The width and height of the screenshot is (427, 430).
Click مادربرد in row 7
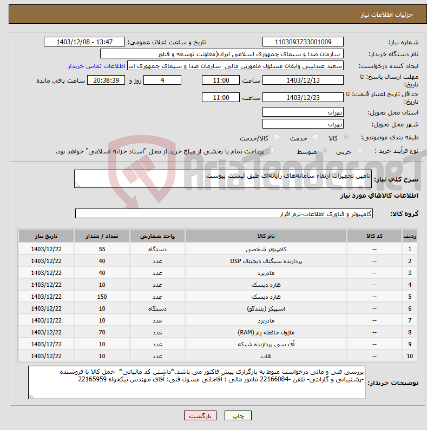tap(266, 320)
